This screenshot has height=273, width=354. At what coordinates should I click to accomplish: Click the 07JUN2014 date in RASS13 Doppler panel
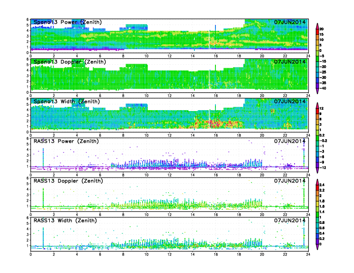tap(290, 181)
